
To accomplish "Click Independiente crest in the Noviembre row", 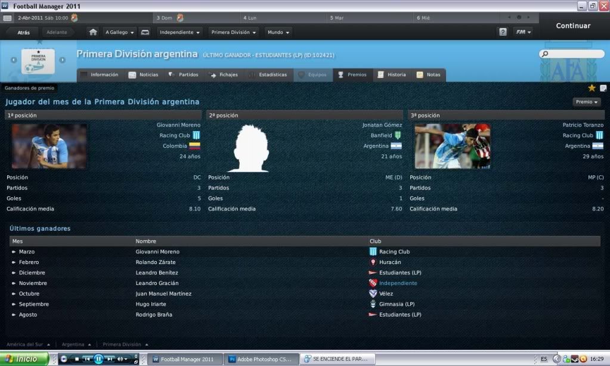I will (373, 283).
